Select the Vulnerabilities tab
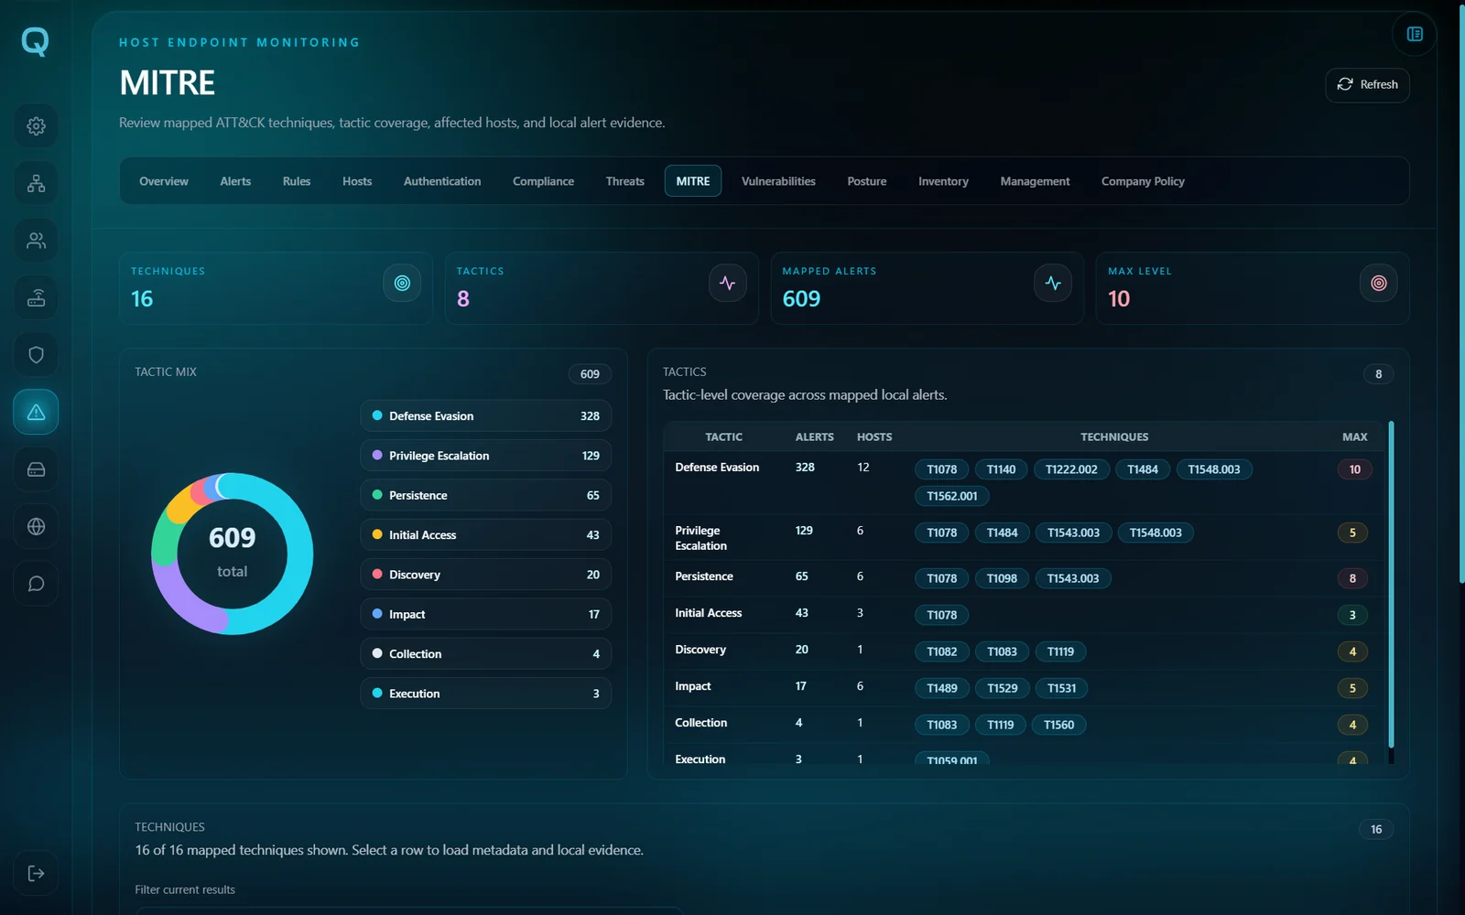The height and width of the screenshot is (915, 1465). [778, 181]
